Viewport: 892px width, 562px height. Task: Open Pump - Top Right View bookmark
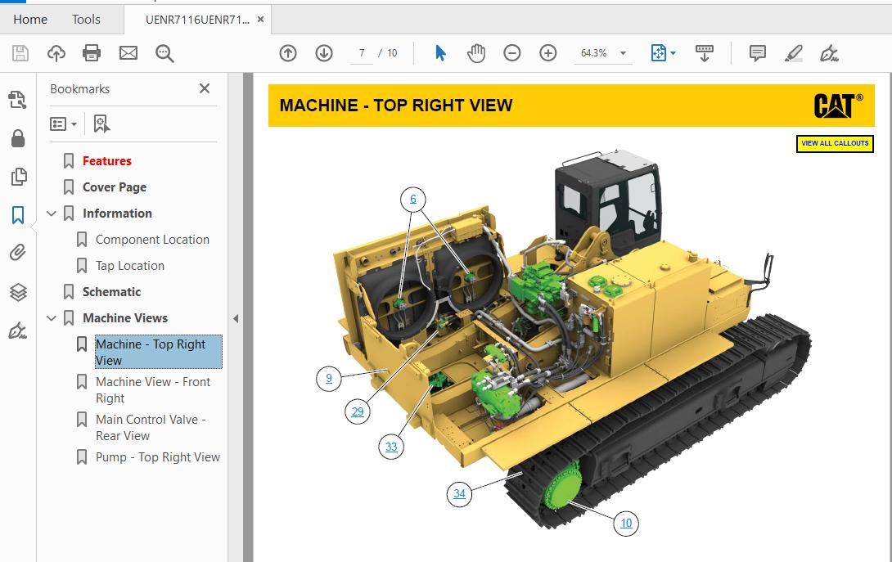click(158, 457)
